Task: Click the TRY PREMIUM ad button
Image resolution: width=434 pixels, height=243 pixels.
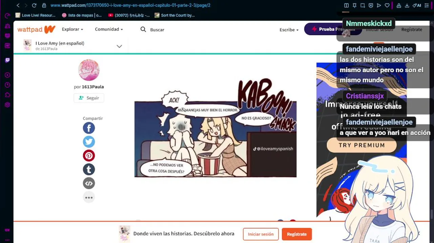Action: [361, 145]
